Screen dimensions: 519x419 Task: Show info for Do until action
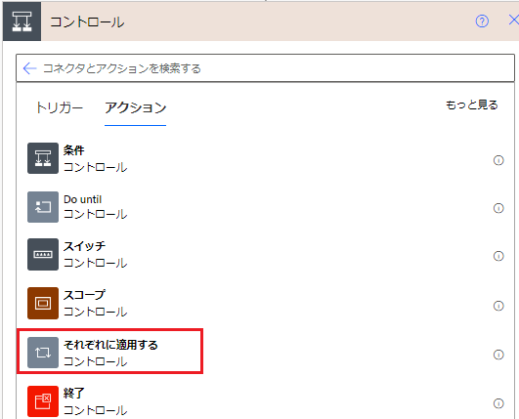tap(498, 208)
